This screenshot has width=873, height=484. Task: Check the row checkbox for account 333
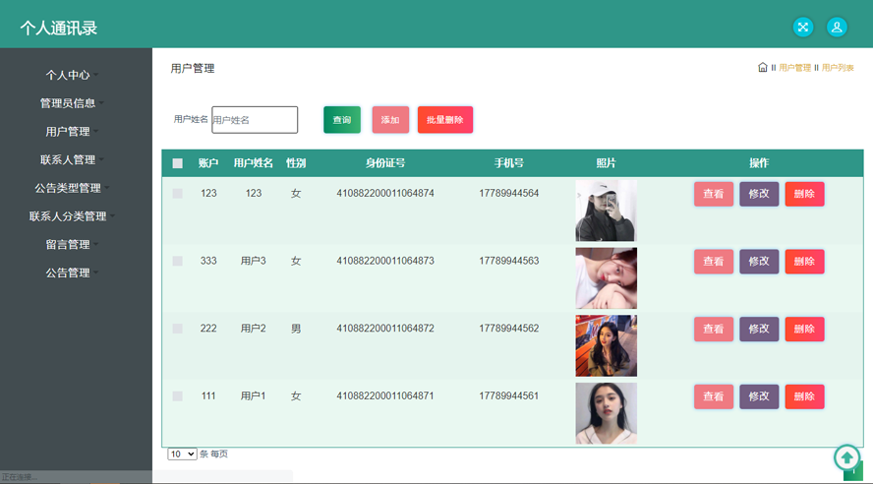[178, 261]
